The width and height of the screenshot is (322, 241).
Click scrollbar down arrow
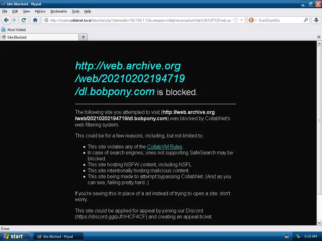click(x=319, y=223)
